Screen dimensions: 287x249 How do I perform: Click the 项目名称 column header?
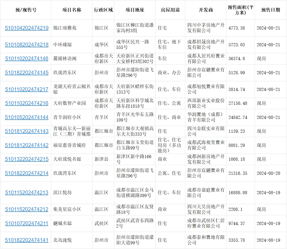(71, 10)
